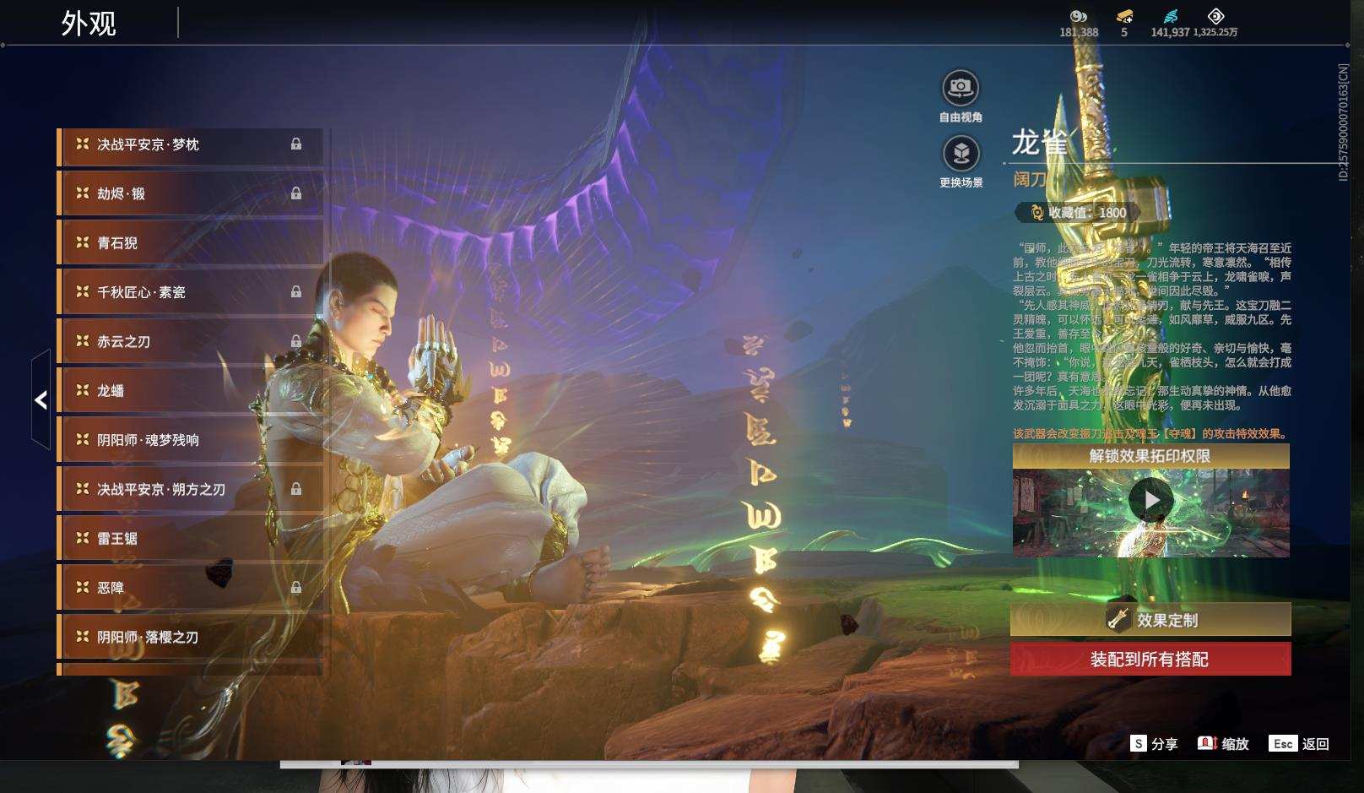The image size is (1364, 793).
Task: Select the 决战平安京·梦枕 skin
Action: (190, 145)
